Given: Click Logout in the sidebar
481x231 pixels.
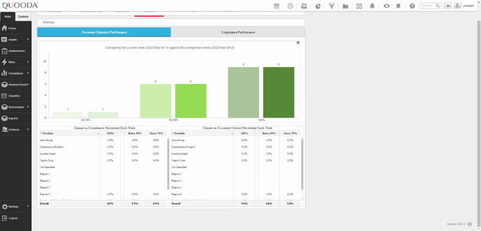Looking at the screenshot, I should point(16,218).
